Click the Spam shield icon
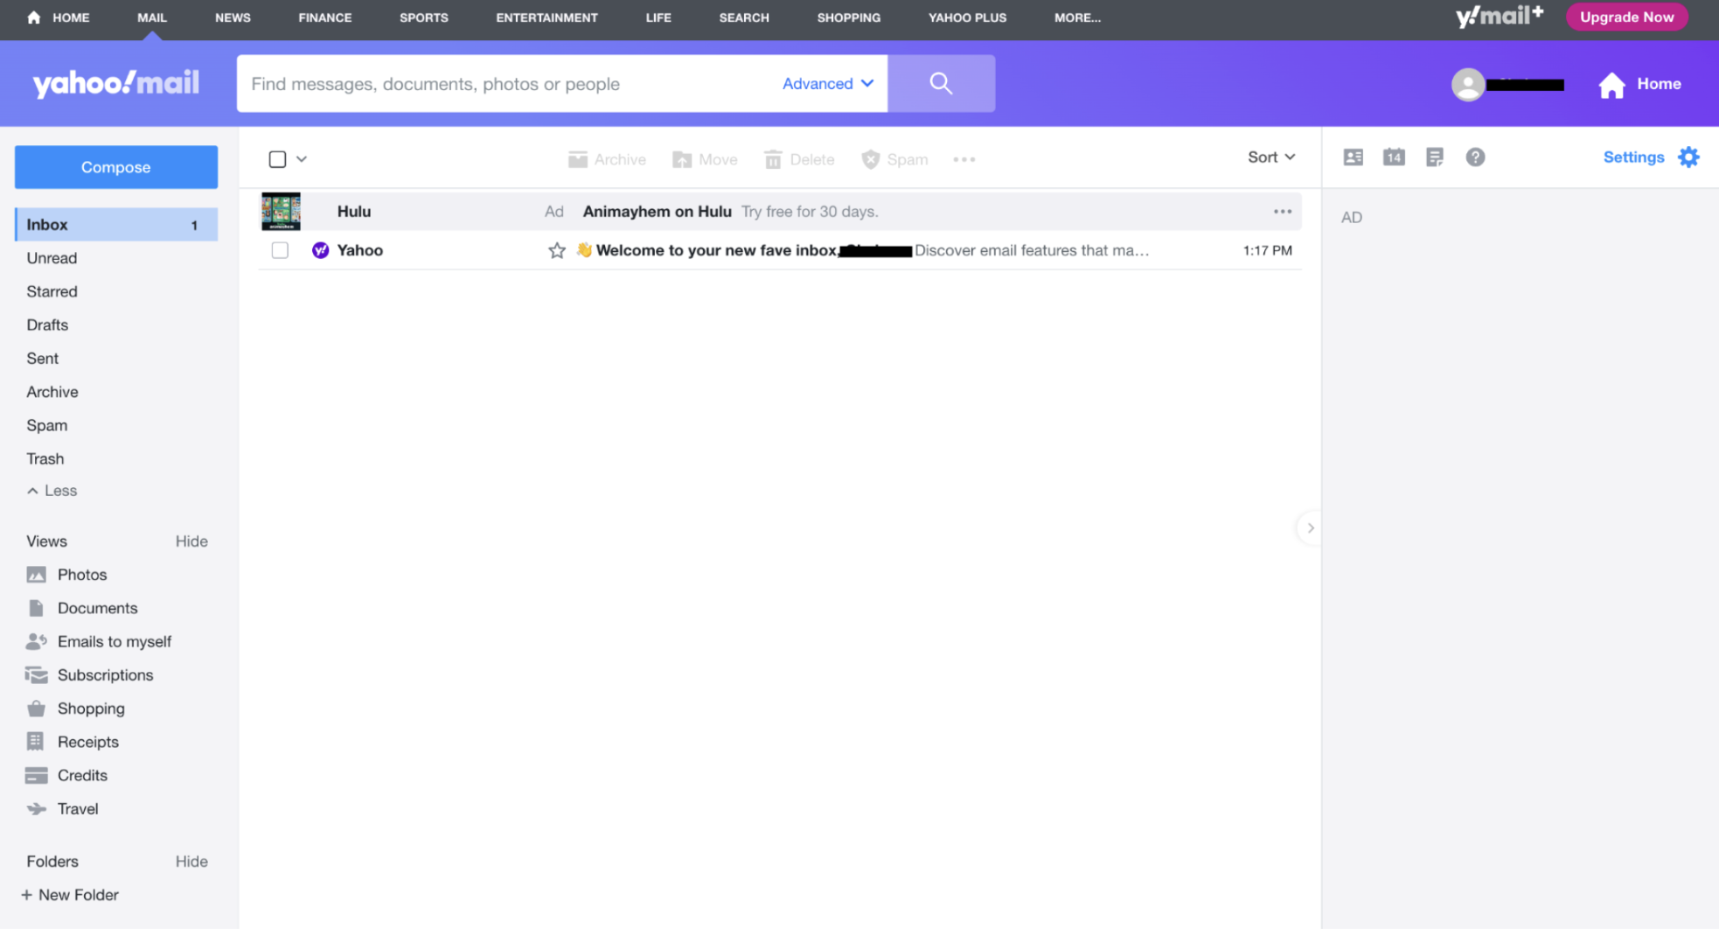This screenshot has height=929, width=1719. pyautogui.click(x=870, y=159)
